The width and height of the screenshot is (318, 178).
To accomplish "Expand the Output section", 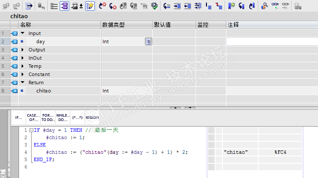I will pos(22,50).
